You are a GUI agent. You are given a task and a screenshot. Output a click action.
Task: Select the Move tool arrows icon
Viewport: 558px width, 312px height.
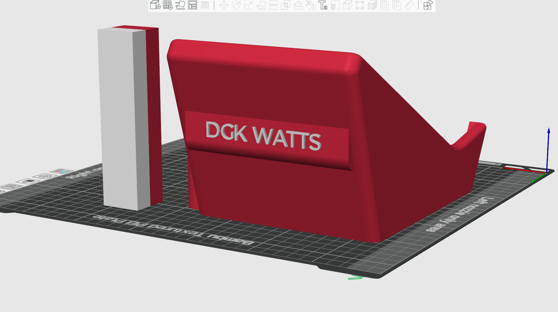[x=224, y=5]
